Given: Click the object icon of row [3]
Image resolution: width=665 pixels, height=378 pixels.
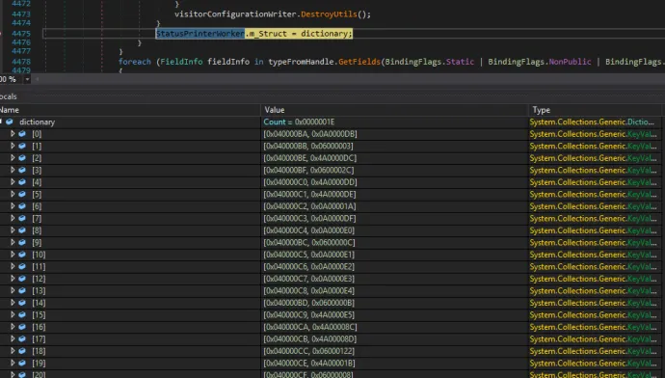Looking at the screenshot, I should (22, 170).
